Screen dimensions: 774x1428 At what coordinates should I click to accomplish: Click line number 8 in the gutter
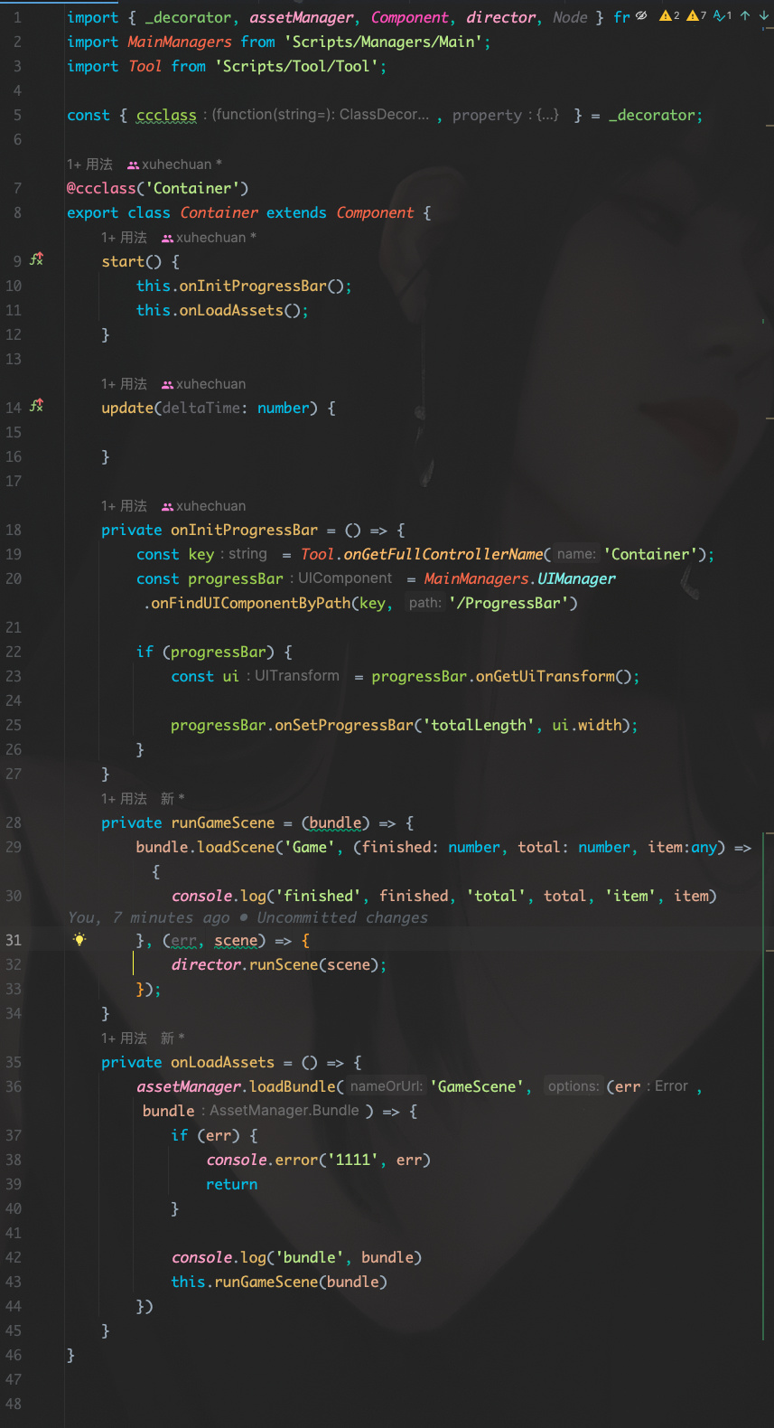pos(17,212)
